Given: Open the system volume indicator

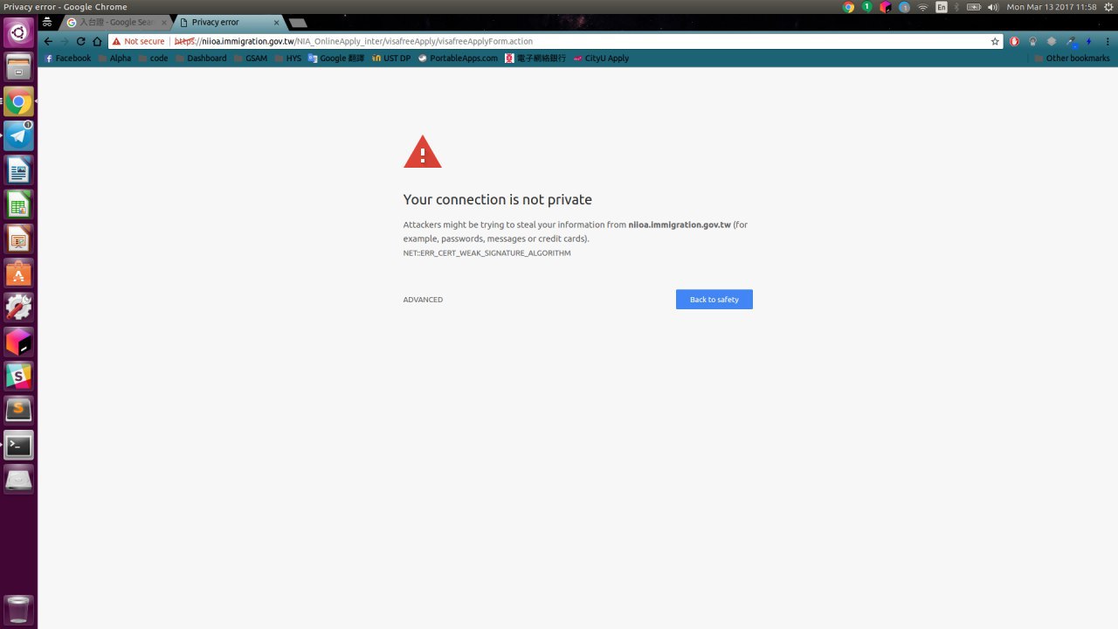Looking at the screenshot, I should pyautogui.click(x=993, y=7).
